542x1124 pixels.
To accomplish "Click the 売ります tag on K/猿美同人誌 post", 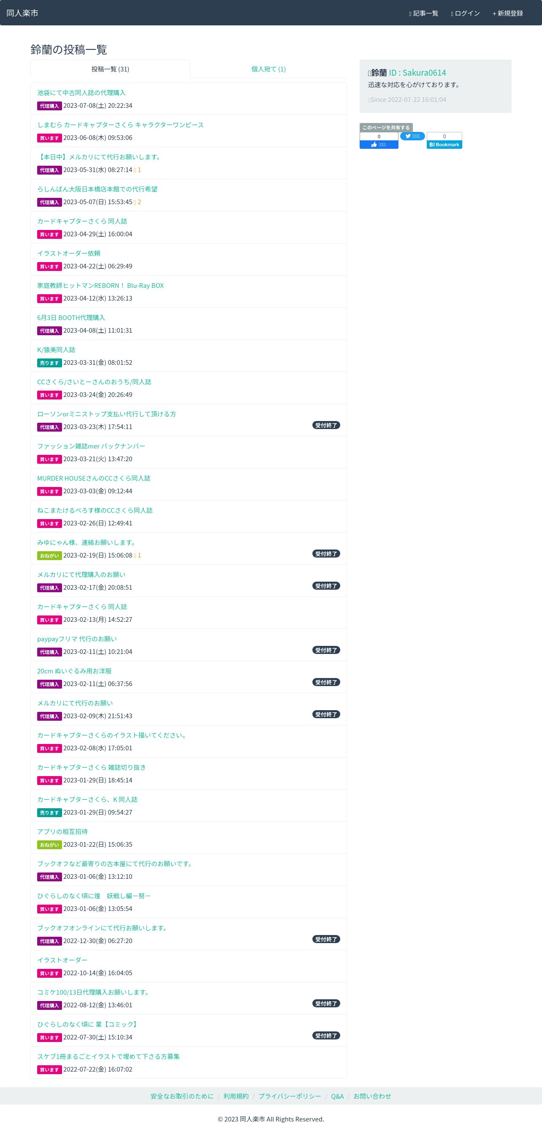I will [x=49, y=363].
